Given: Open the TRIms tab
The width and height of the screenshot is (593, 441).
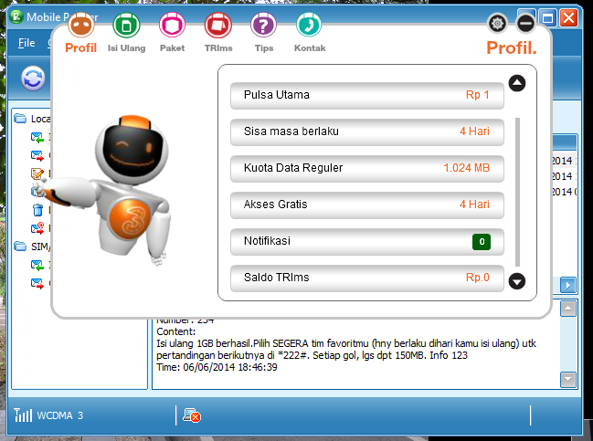Looking at the screenshot, I should [x=218, y=33].
